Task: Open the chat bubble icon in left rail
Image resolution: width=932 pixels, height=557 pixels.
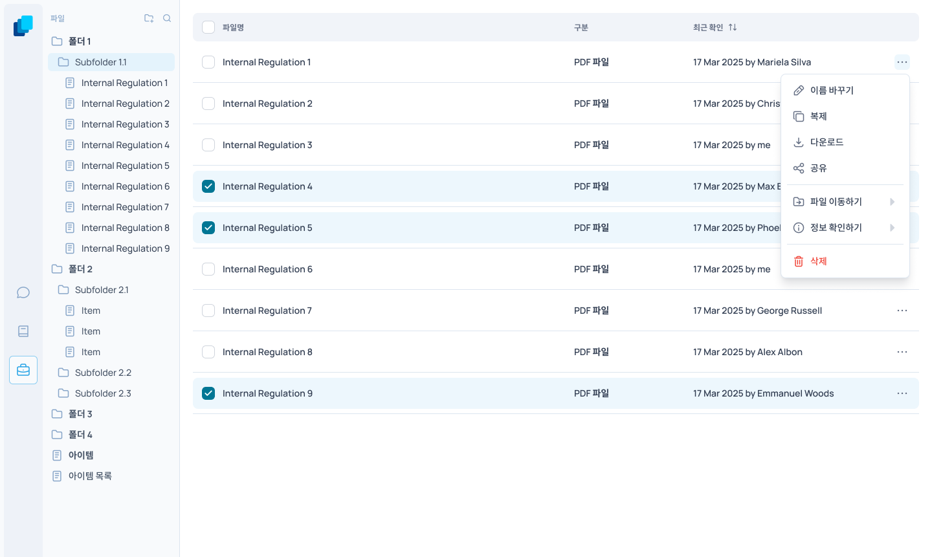Action: pyautogui.click(x=23, y=292)
